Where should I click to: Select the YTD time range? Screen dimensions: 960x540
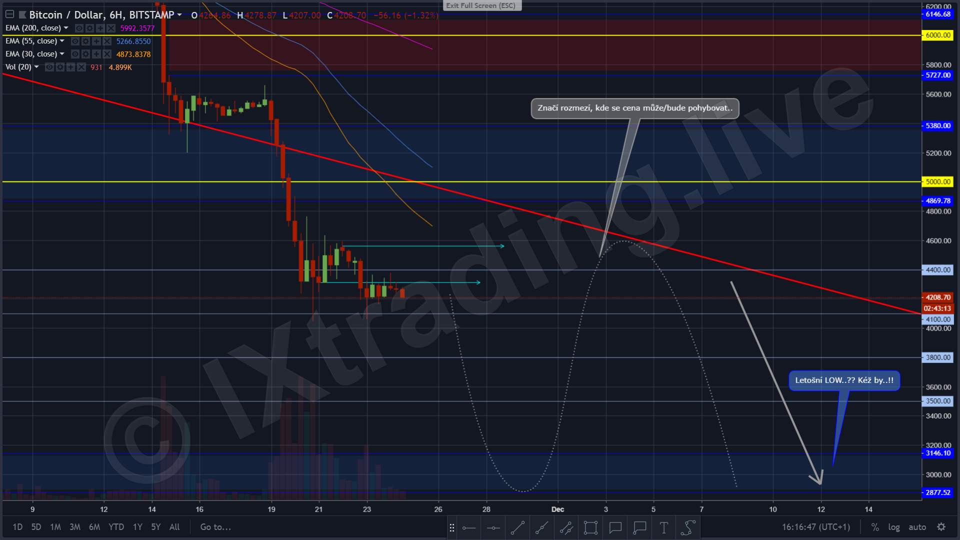(116, 527)
